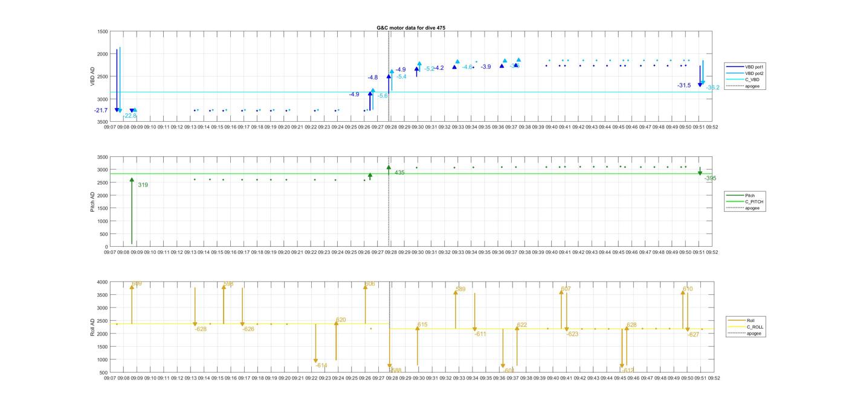Click the '09:07' tick on VBD x-axis
The height and width of the screenshot is (418, 846).
110,127
